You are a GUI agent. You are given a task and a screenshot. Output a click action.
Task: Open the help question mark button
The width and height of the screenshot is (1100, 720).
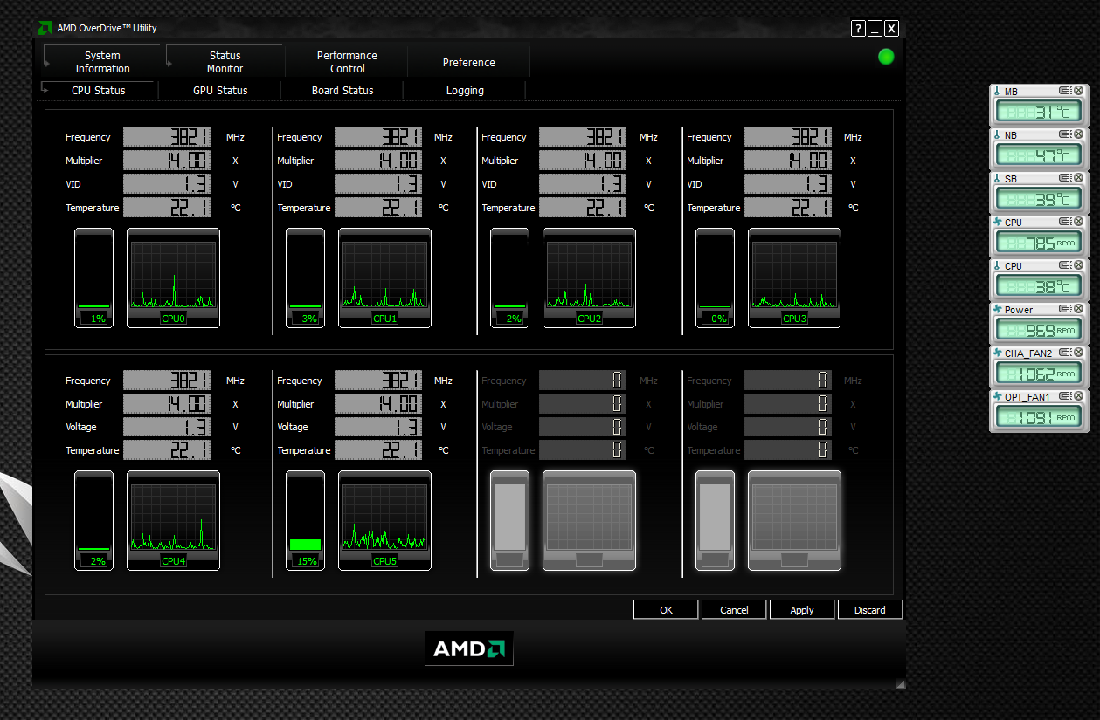(x=858, y=29)
